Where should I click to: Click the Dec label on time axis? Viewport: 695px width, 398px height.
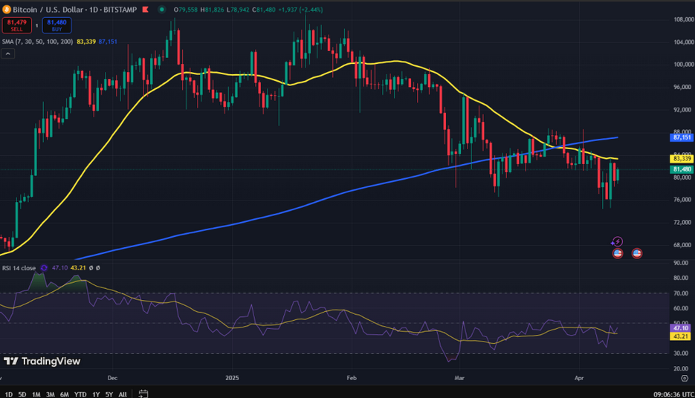tap(112, 378)
